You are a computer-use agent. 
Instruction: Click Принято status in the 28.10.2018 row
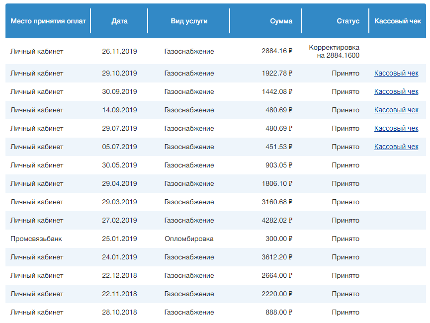[345, 312]
